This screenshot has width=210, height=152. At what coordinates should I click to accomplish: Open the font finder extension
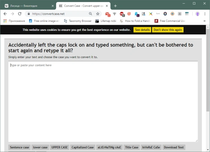pos(158,13)
